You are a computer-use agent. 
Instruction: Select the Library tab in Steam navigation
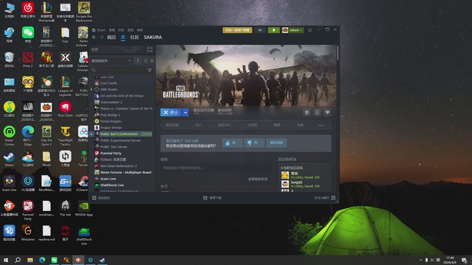click(123, 37)
